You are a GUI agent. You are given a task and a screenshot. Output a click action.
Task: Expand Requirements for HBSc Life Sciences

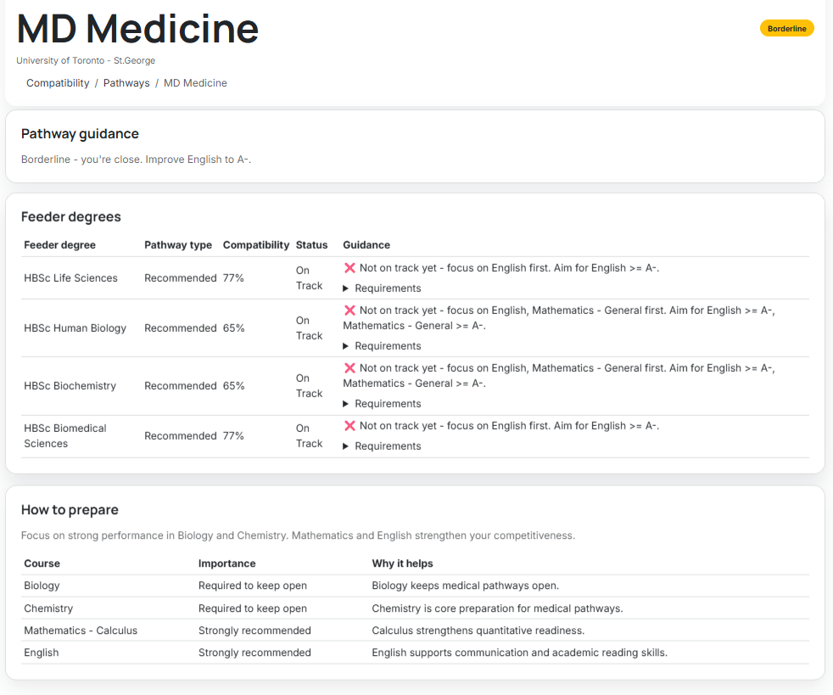[382, 289]
